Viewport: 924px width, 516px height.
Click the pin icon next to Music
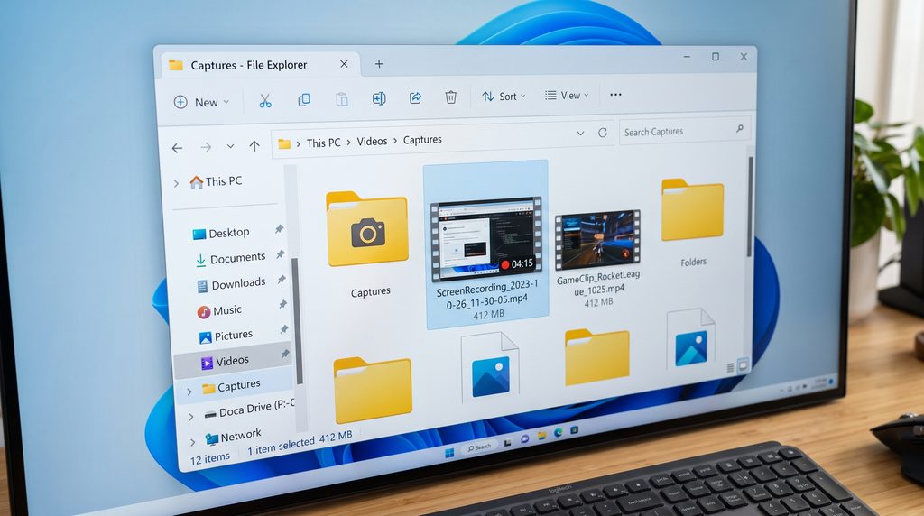[x=282, y=305]
